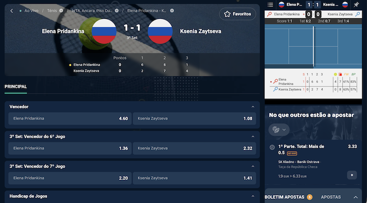Add the SK Kladno bet with plus button
The width and height of the screenshot is (367, 203).
point(352,175)
